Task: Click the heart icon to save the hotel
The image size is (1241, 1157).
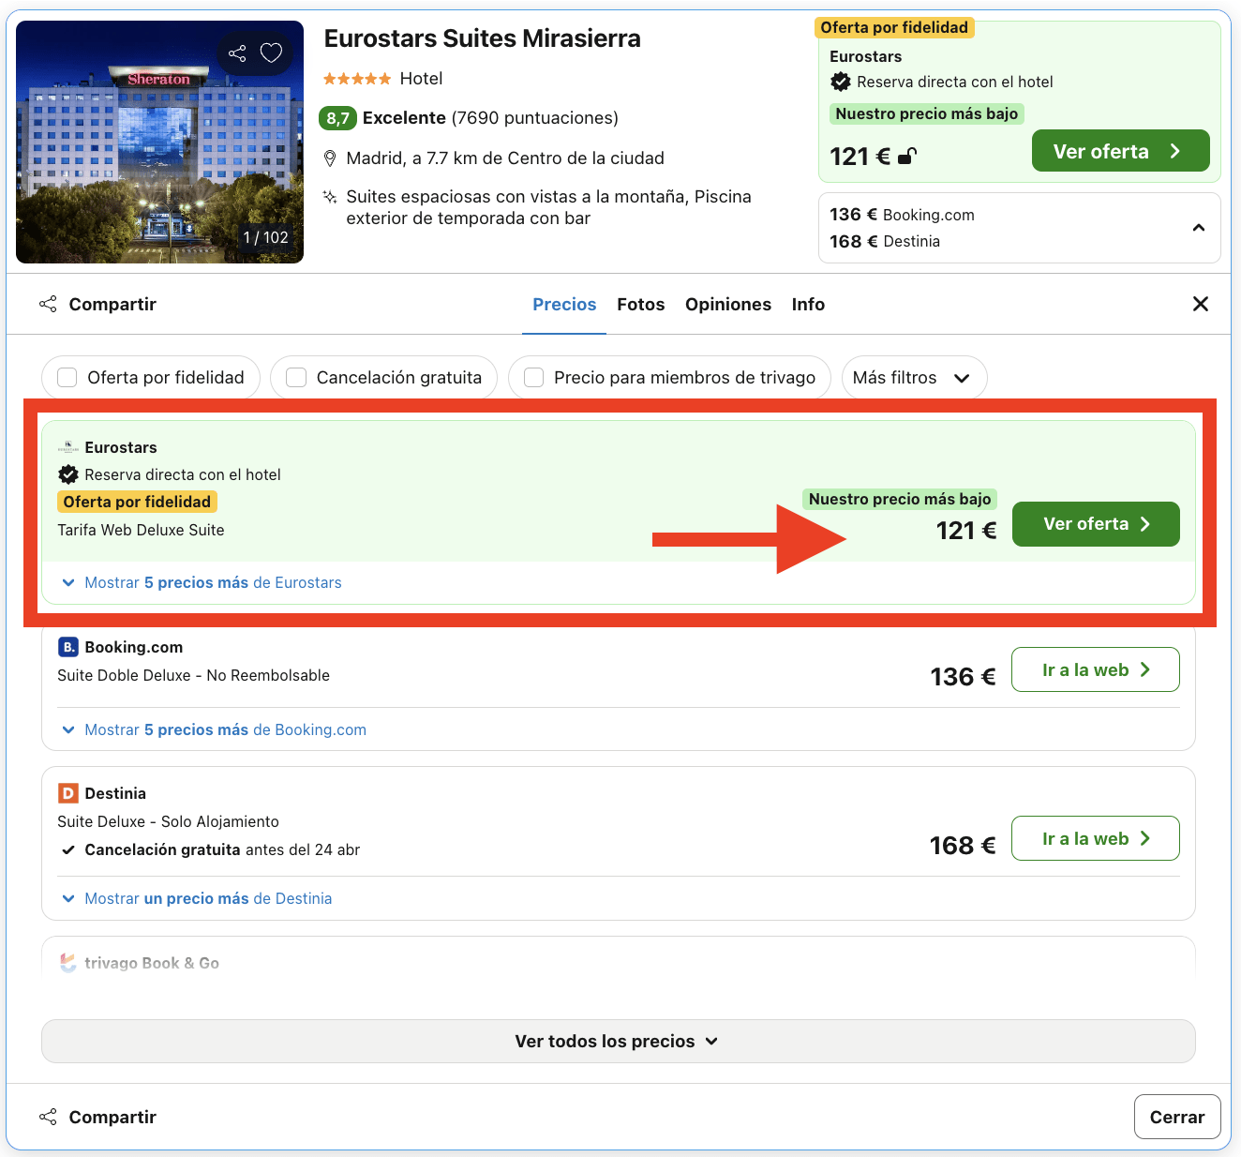Action: (x=272, y=53)
